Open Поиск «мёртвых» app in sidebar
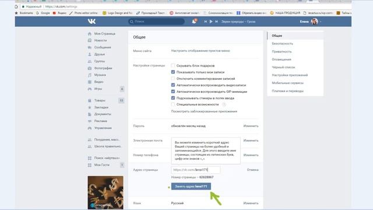373x210 pixels. click(107, 158)
